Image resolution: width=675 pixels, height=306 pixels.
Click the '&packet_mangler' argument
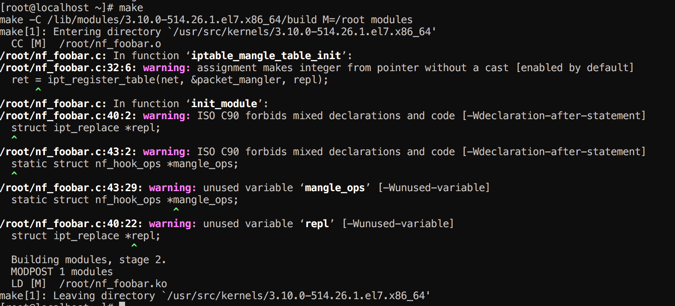(x=236, y=80)
